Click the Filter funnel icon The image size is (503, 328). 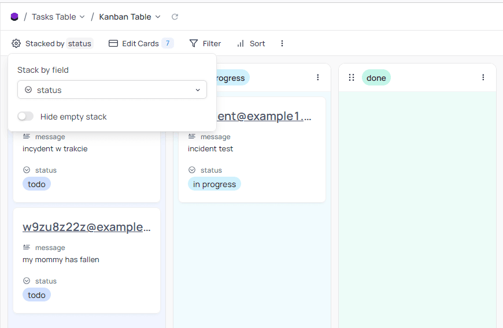click(194, 43)
